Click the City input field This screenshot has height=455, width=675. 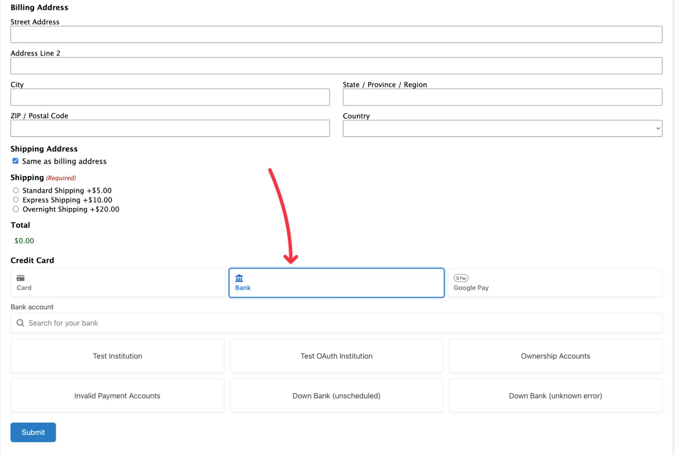click(170, 97)
